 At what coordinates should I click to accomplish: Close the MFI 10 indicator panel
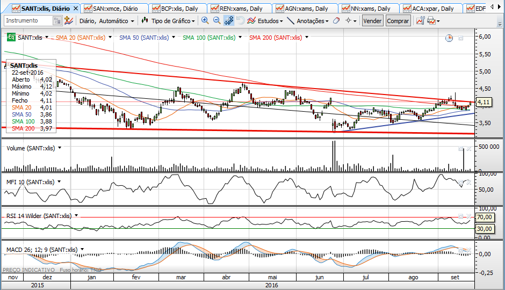[x=468, y=182]
